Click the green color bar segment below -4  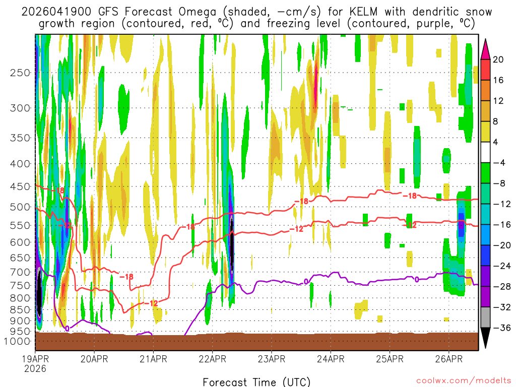coord(485,173)
